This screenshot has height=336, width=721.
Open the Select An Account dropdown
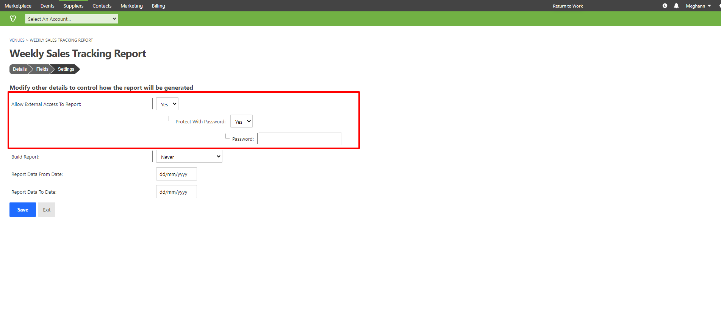pyautogui.click(x=72, y=19)
